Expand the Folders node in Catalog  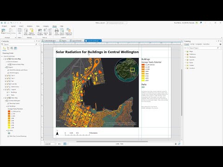185,65
